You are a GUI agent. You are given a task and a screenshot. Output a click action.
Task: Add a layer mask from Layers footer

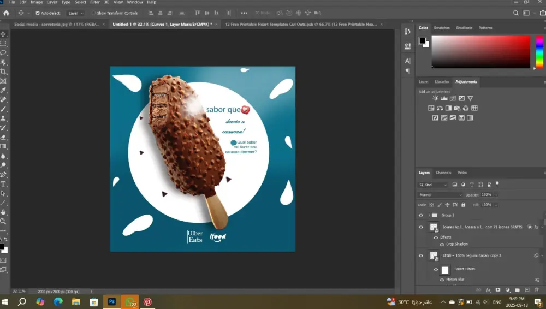[498, 290]
